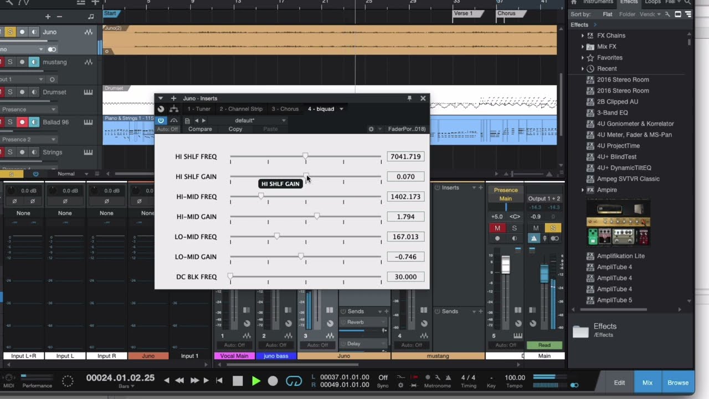Click fast forward in the transport bar
Image resolution: width=709 pixels, height=399 pixels.
pyautogui.click(x=194, y=381)
